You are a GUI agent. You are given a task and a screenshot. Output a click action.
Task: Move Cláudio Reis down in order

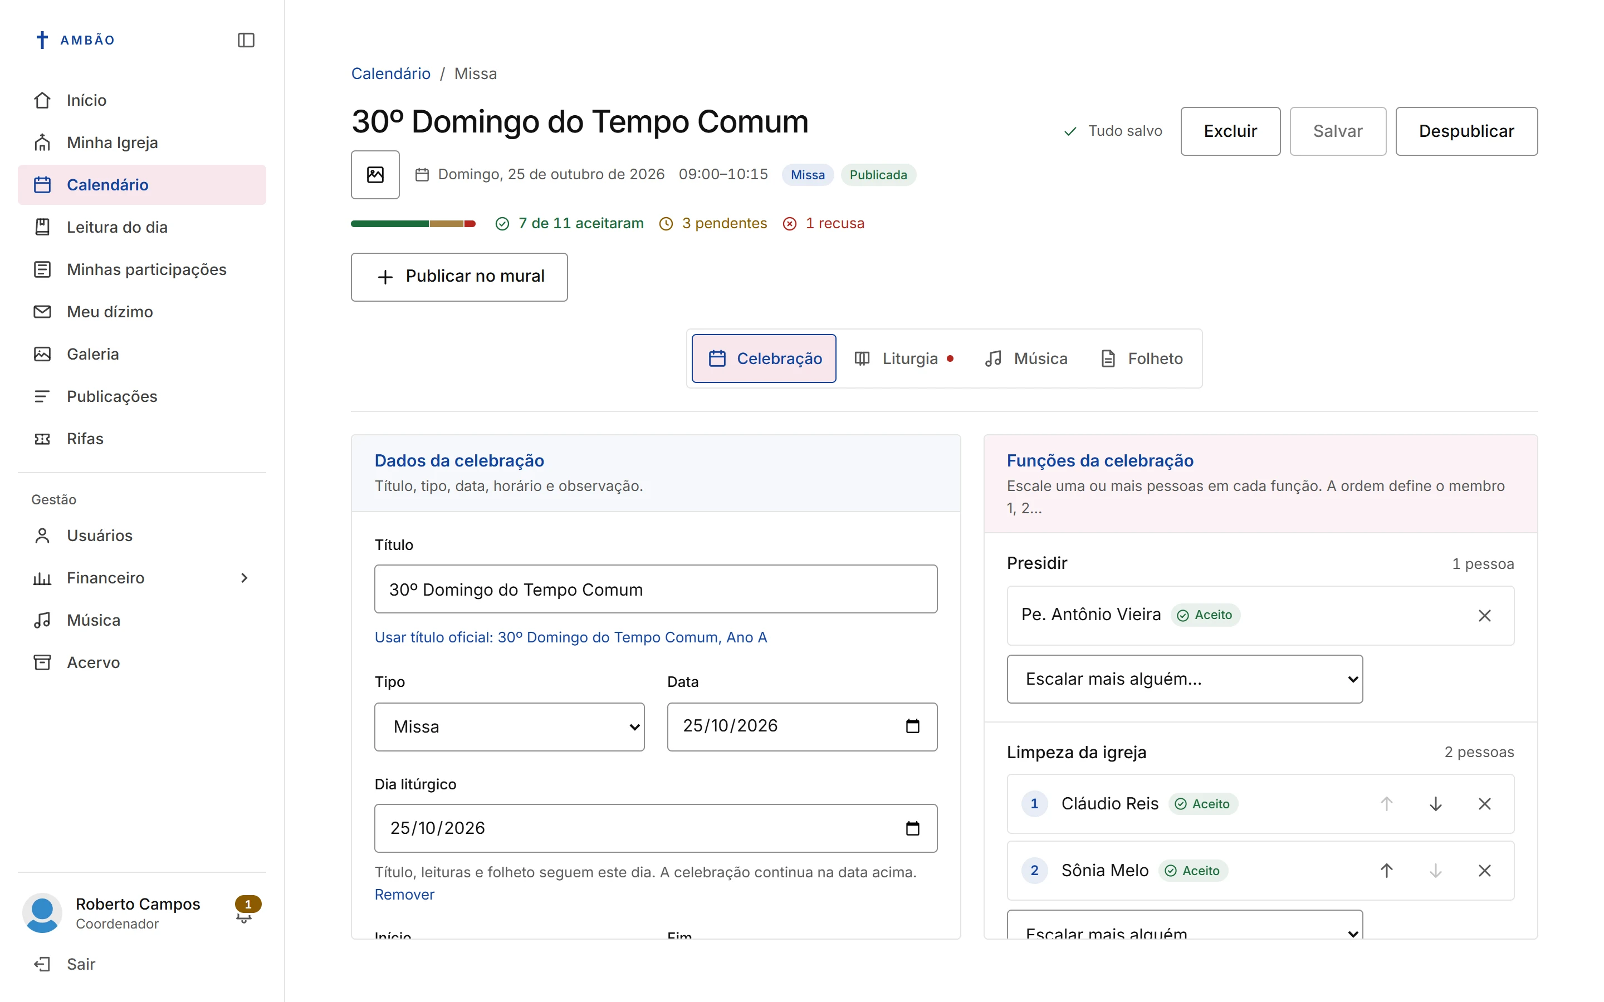[1436, 804]
